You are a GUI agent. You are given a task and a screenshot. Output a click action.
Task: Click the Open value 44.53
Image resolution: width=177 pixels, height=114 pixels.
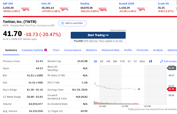pyautogui.click(x=39, y=69)
